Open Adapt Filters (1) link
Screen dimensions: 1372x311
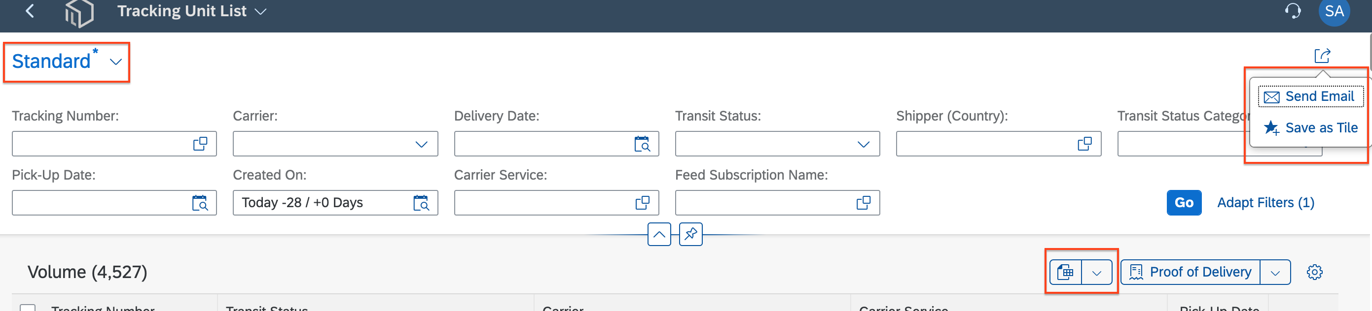(1265, 203)
